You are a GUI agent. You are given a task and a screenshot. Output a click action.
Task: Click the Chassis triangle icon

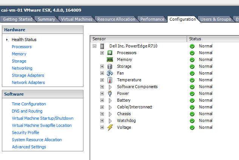point(110,114)
